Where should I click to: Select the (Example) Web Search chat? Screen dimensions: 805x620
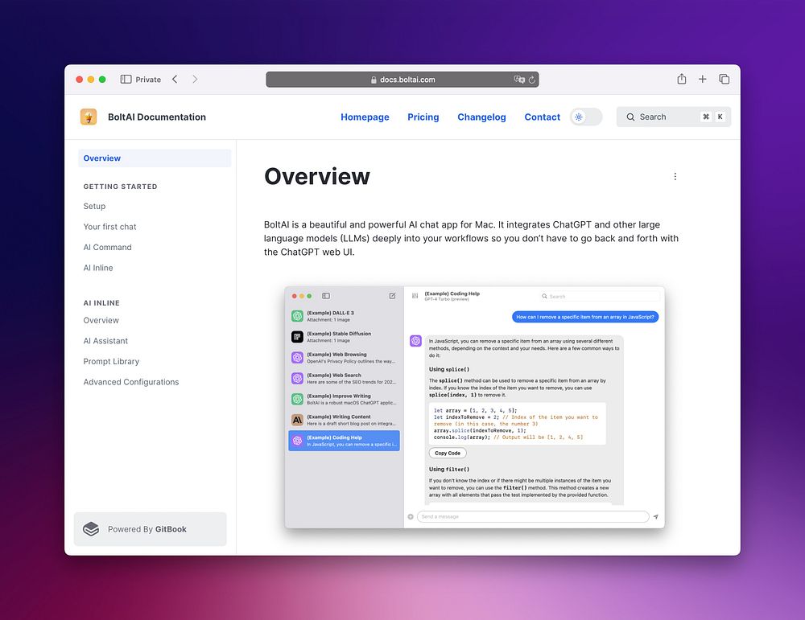[344, 379]
